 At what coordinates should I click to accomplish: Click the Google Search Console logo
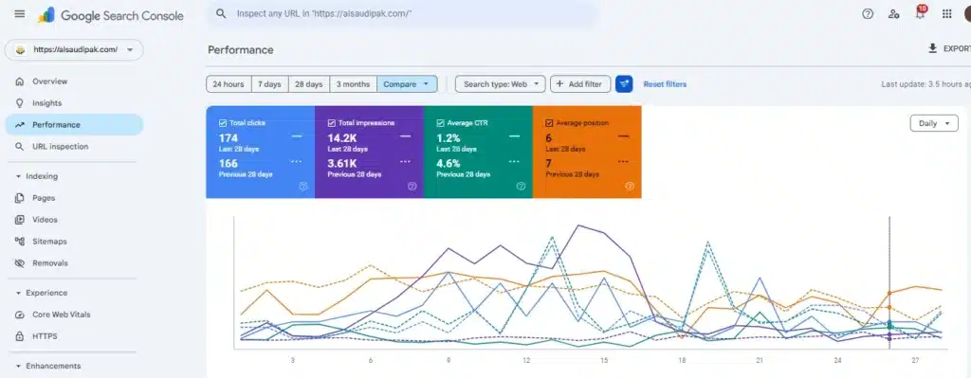[111, 15]
